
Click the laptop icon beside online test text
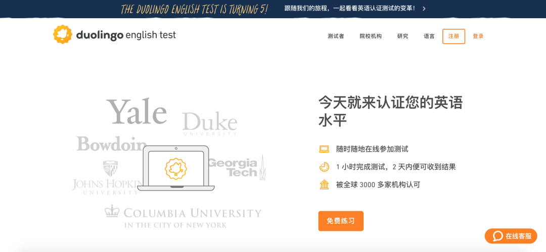[324, 149]
